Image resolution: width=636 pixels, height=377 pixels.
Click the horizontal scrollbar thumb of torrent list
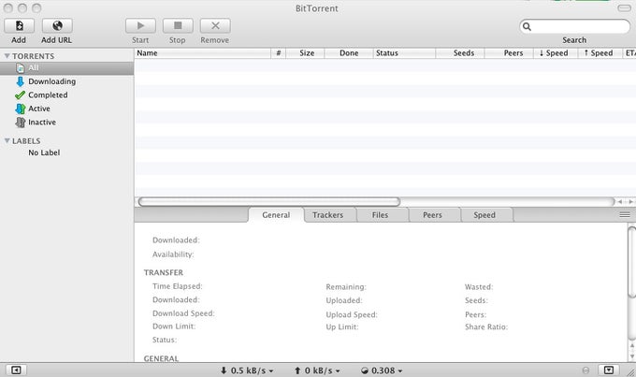(x=269, y=202)
